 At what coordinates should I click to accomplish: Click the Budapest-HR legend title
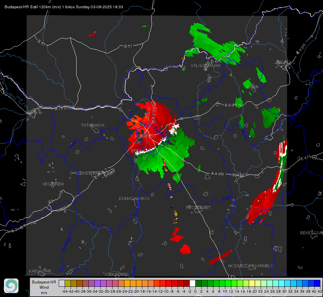pos(44,282)
